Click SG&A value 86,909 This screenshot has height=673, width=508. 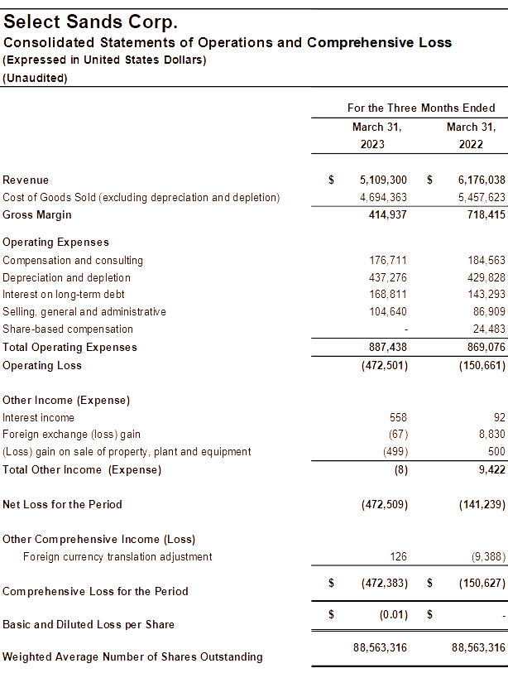click(489, 311)
